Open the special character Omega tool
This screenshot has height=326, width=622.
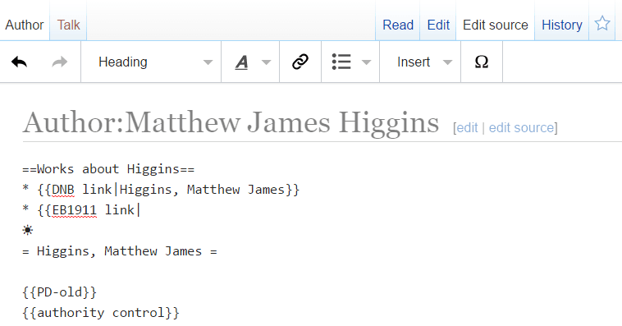482,62
